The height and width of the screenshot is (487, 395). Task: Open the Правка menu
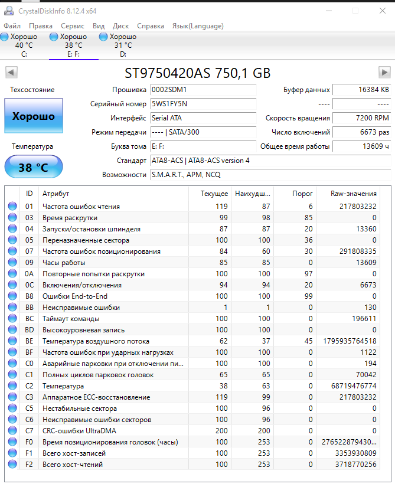pyautogui.click(x=41, y=26)
